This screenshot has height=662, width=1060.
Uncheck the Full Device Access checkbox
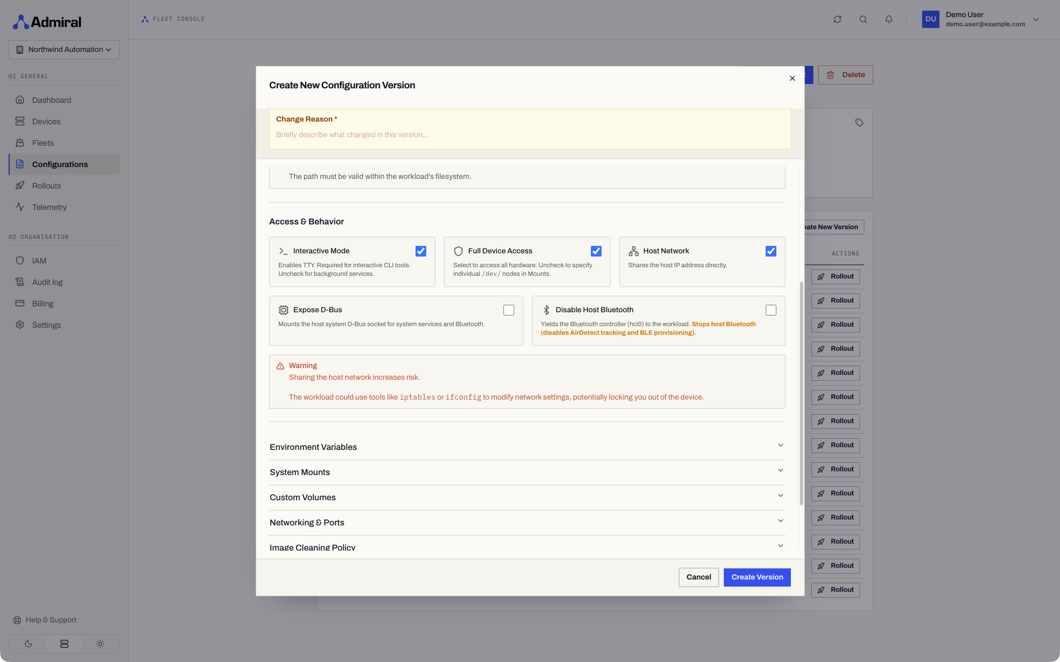pos(596,251)
